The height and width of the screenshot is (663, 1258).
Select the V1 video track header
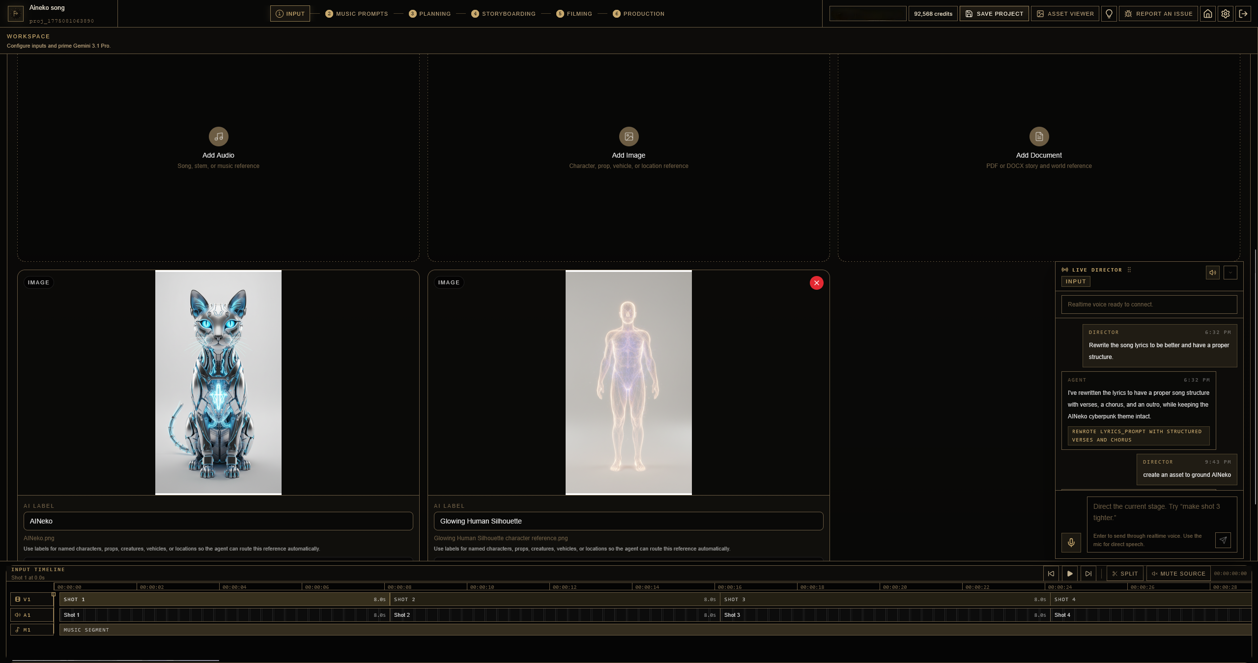pos(32,599)
